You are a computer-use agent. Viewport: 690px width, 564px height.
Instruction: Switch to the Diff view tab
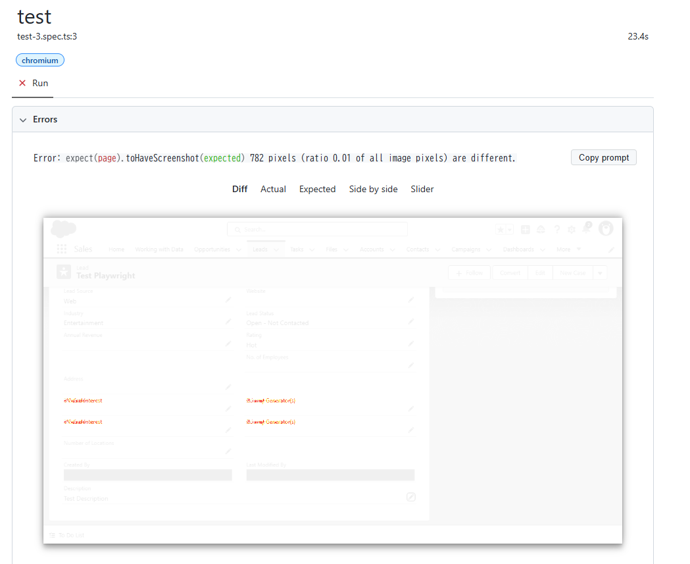click(x=240, y=189)
